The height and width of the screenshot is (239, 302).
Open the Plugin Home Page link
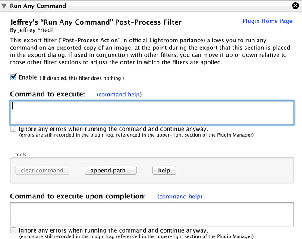coord(267,21)
